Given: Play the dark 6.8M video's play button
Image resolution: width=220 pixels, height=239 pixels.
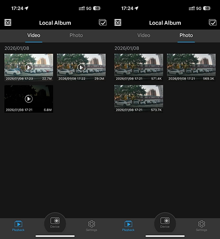Looking at the screenshot, I should point(29,99).
